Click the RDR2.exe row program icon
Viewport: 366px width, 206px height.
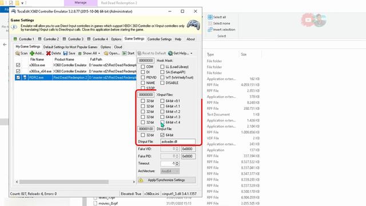pos(25,77)
